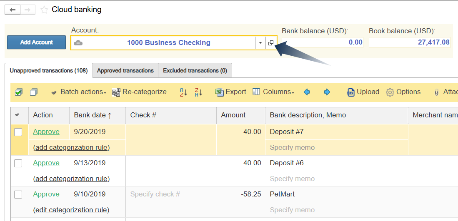Click the back navigation arrow
This screenshot has width=458, height=221.
point(12,10)
